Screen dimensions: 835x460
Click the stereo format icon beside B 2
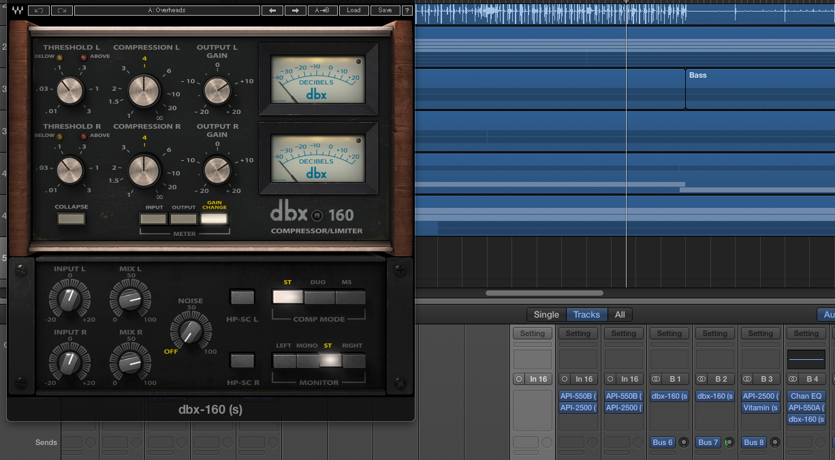pyautogui.click(x=702, y=379)
